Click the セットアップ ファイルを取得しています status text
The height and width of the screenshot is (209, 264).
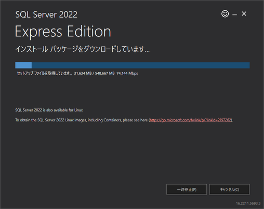pyautogui.click(x=44, y=73)
